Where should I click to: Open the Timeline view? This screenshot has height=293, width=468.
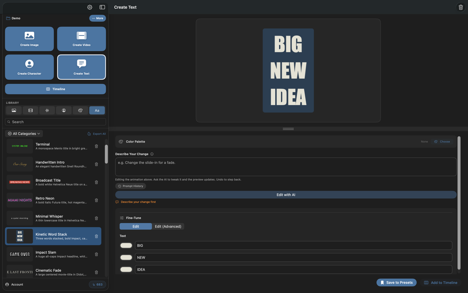point(56,89)
